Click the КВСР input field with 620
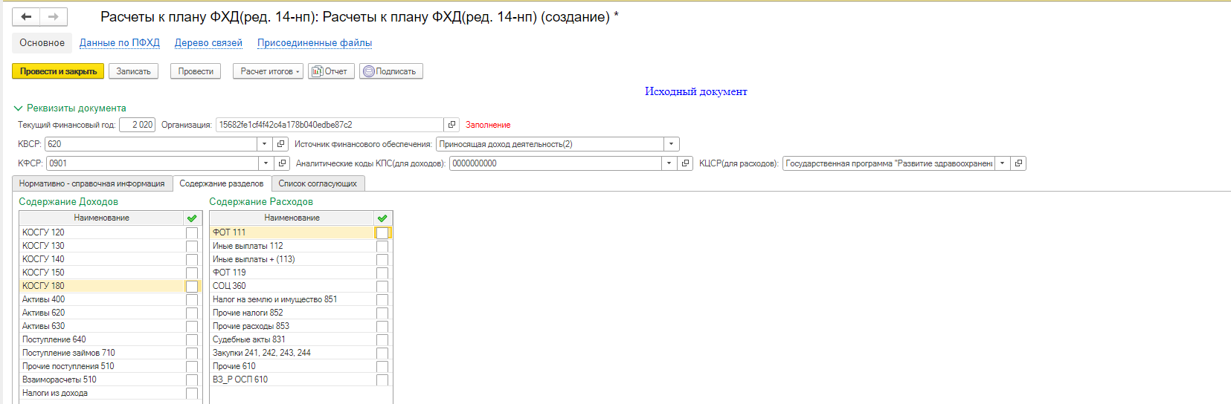This screenshot has width=1231, height=404. pyautogui.click(x=151, y=144)
